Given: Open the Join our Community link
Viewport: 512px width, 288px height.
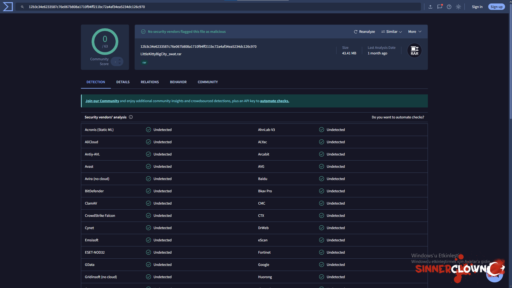Looking at the screenshot, I should [102, 101].
